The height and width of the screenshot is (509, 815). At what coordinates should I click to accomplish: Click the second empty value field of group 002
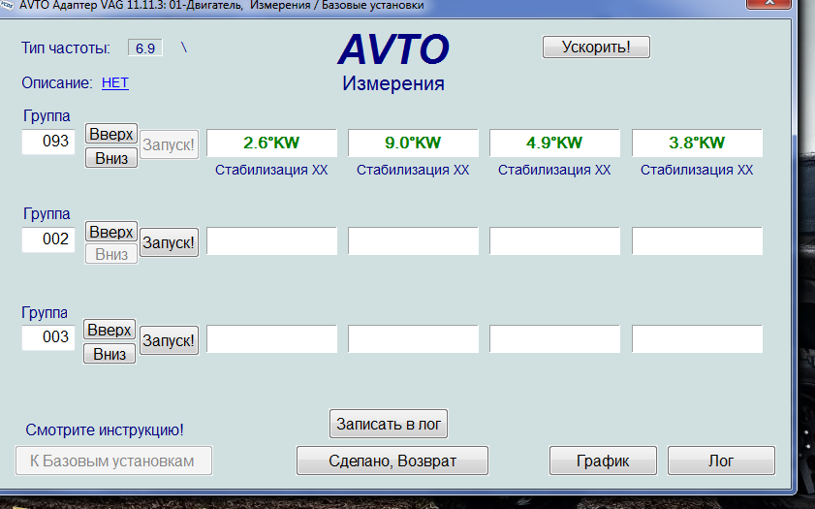coord(413,240)
